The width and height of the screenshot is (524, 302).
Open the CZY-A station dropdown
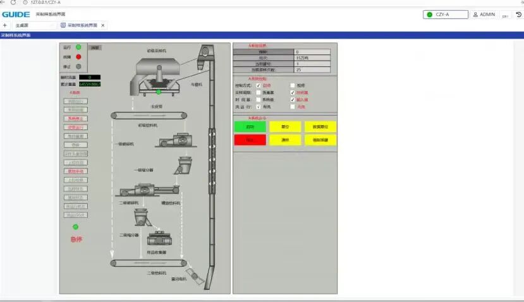445,14
